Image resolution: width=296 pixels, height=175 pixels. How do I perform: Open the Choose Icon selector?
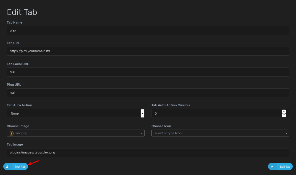[x=220, y=133]
